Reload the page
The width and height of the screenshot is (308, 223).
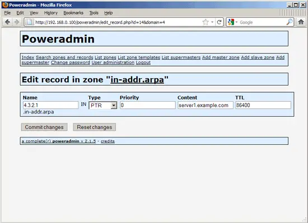219,22
